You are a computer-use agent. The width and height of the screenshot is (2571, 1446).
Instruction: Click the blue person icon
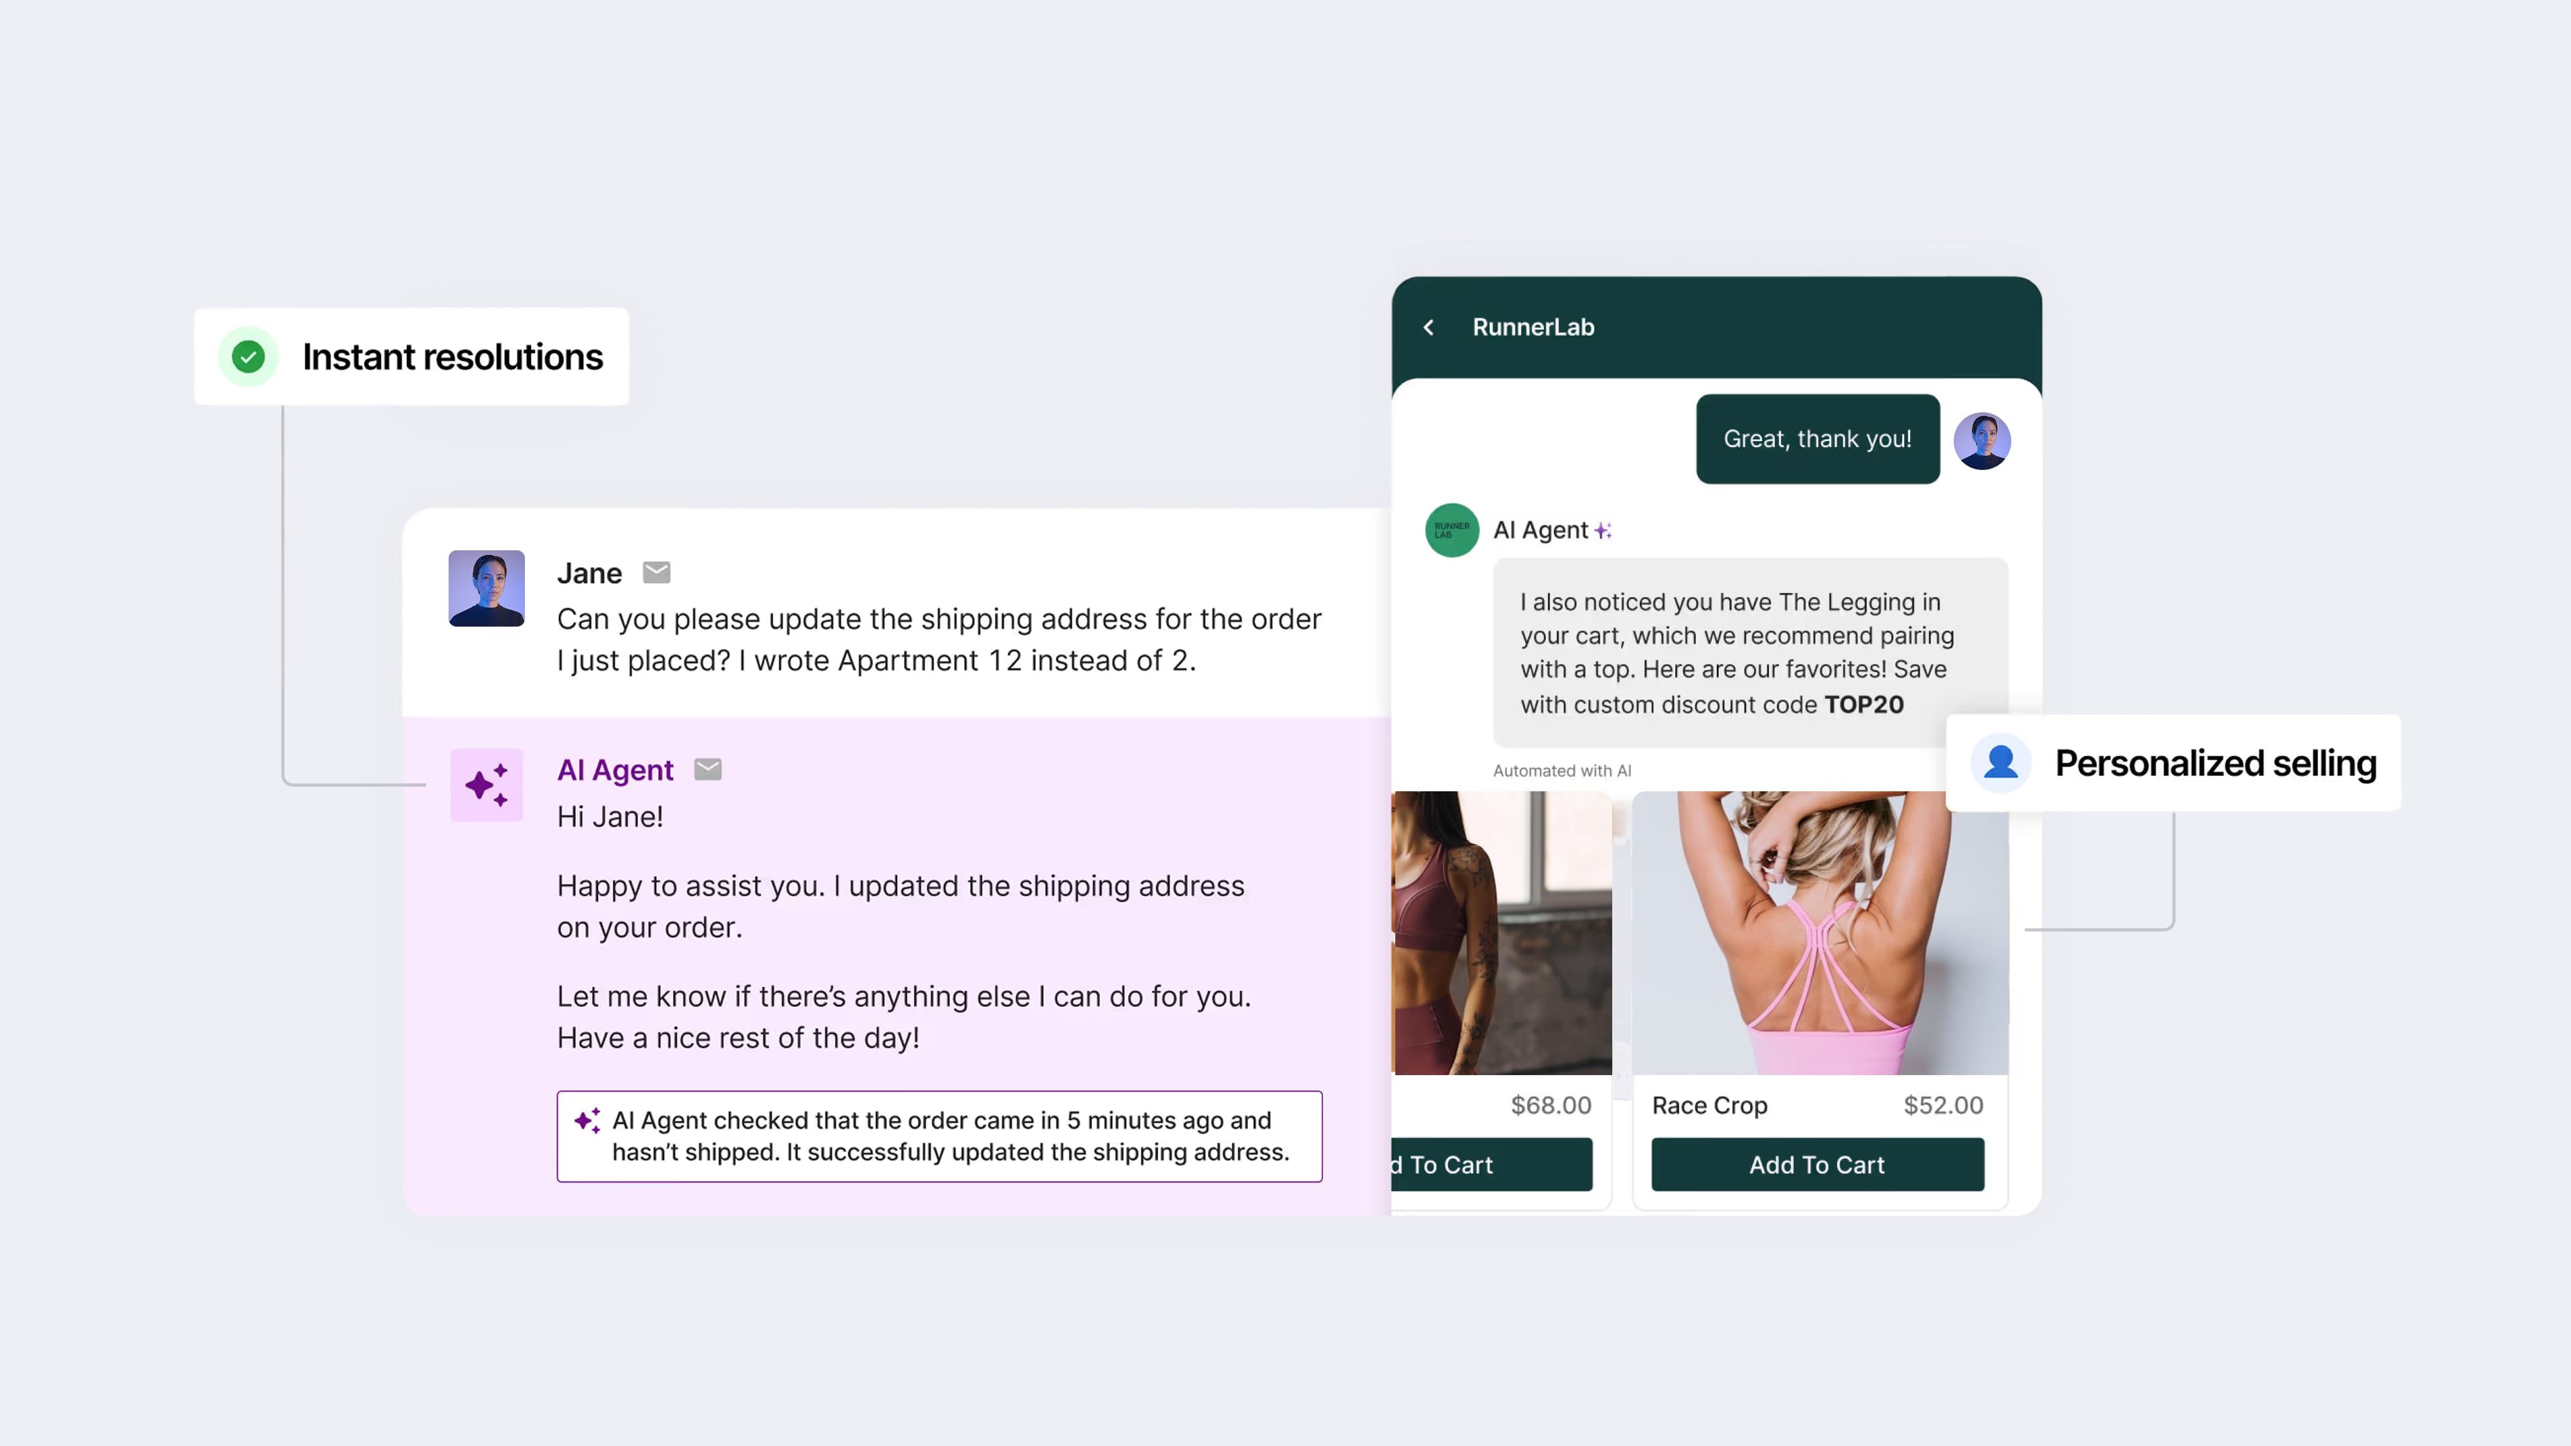pos(2000,762)
